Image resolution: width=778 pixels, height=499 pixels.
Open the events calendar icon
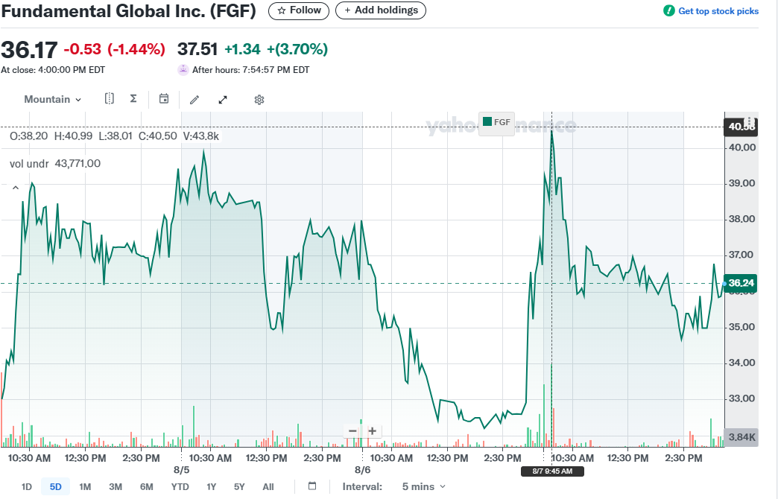pos(164,99)
